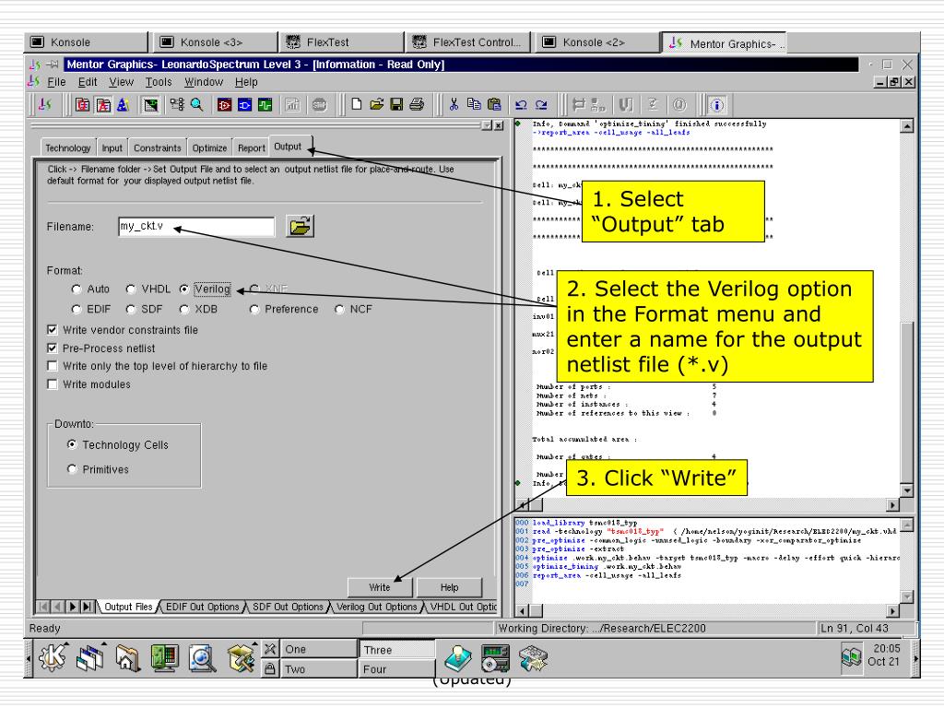Click the toolbar icon with a red letter A
The image size is (944, 708).
[103, 105]
